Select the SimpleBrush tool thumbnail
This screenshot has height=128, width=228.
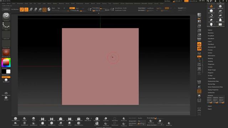211,7
